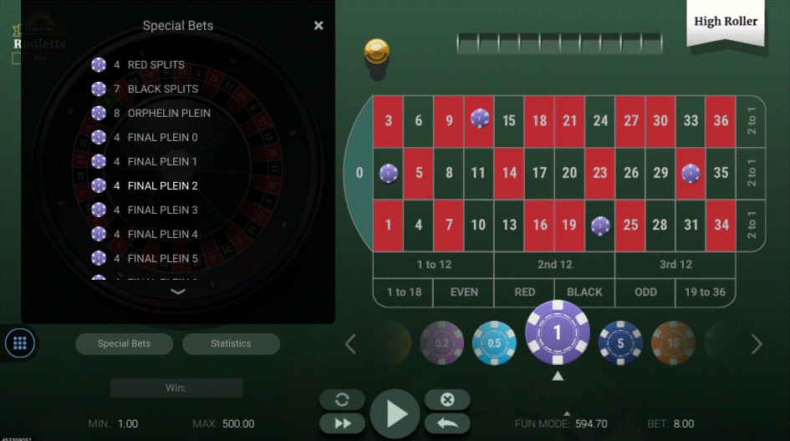Open the Special Bets tab
Screen dimensions: 790x441
[x=124, y=343]
